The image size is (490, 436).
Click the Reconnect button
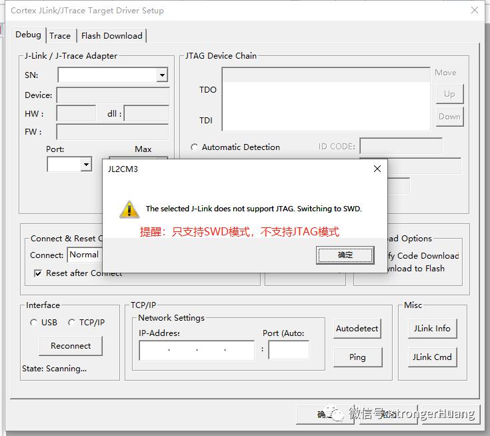(71, 346)
